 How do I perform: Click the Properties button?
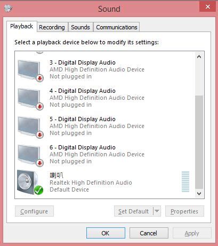pyautogui.click(x=184, y=211)
